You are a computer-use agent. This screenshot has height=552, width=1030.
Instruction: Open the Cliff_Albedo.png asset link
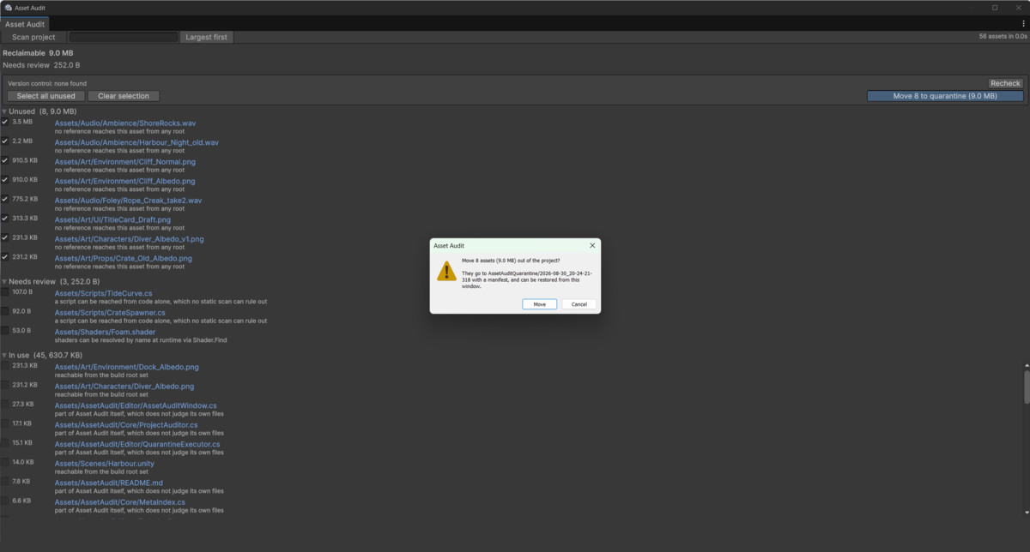(x=125, y=181)
